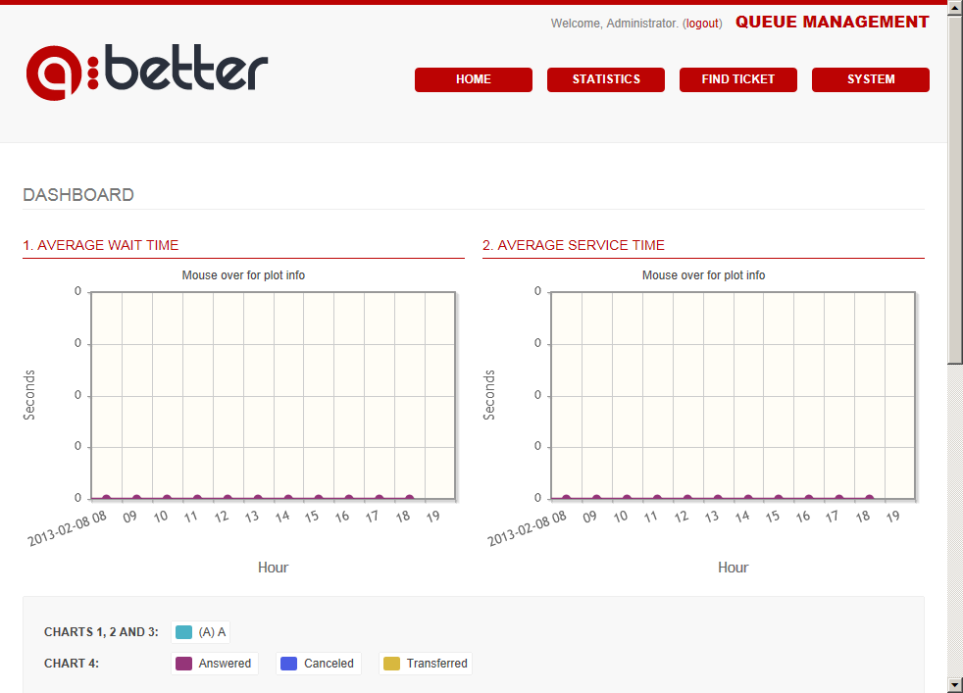
Task: Click the scrollbar up arrow
Action: click(955, 8)
